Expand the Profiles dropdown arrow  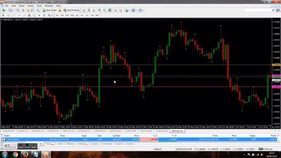[13, 11]
